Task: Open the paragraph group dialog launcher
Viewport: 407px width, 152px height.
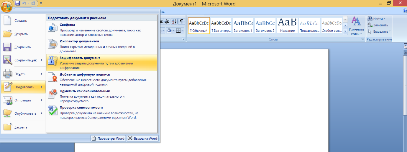Action: 183,39
